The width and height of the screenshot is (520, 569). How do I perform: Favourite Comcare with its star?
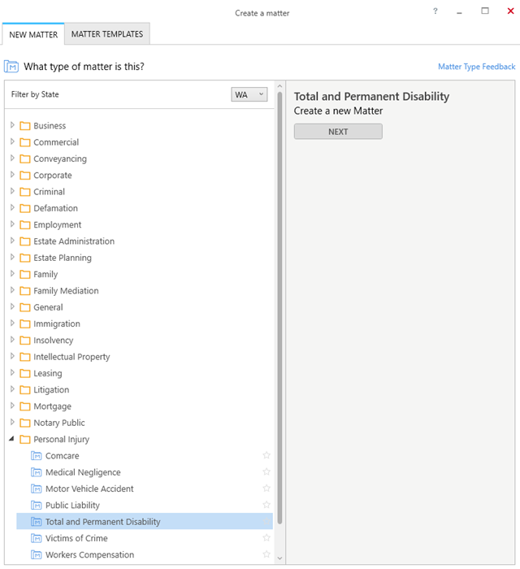[266, 455]
